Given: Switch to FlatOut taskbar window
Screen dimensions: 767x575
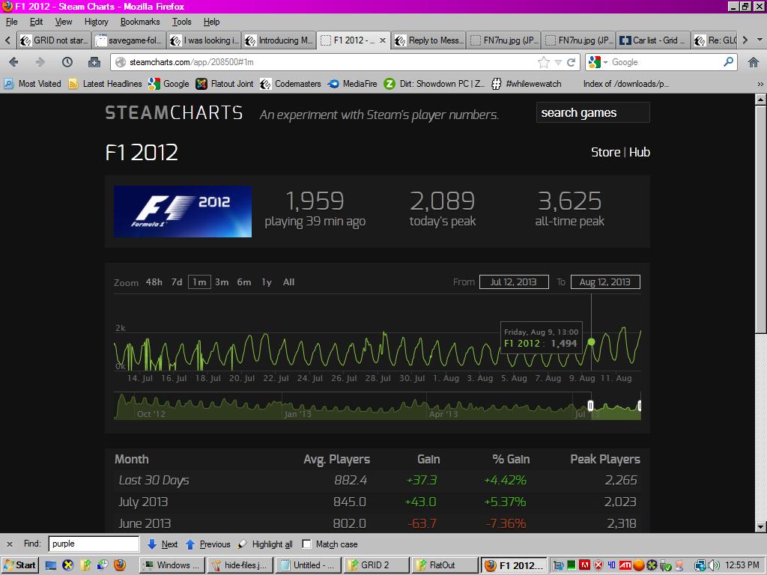Looking at the screenshot, I should [443, 565].
